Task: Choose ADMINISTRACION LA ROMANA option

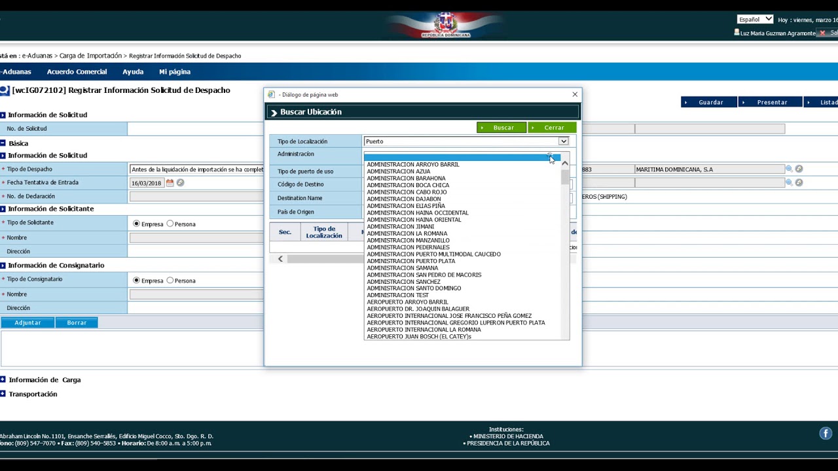Action: (x=407, y=234)
